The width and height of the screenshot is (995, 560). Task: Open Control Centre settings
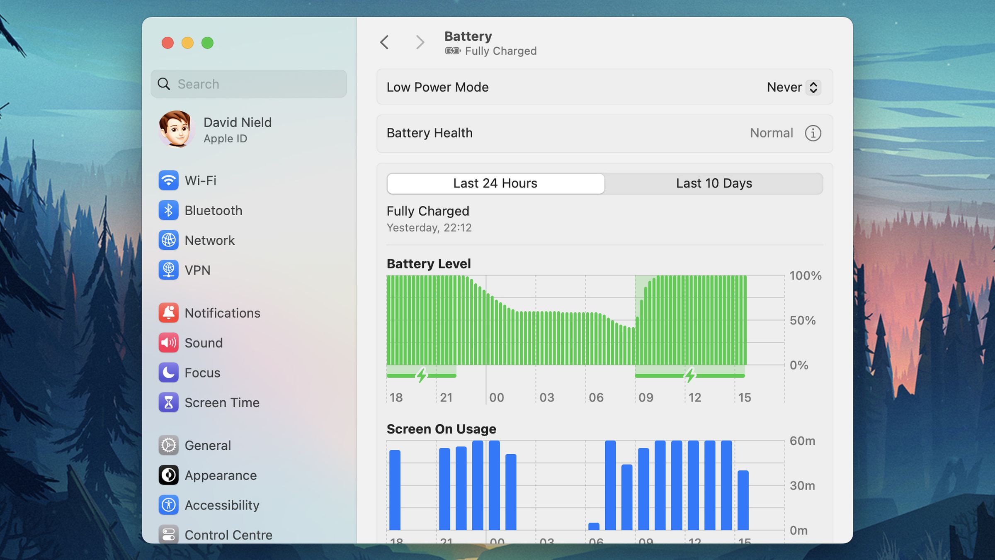pos(228,535)
